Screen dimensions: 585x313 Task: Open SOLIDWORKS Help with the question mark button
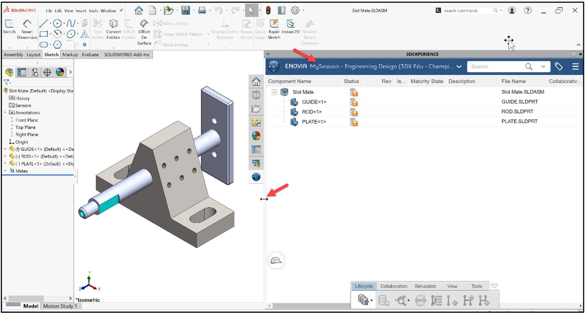pos(528,10)
